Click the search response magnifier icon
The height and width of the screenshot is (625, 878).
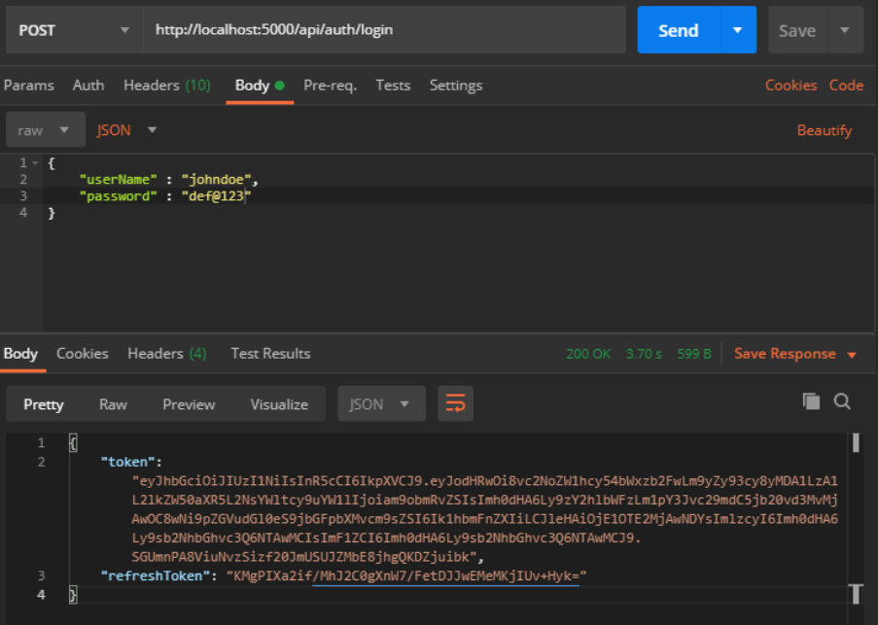tap(842, 401)
